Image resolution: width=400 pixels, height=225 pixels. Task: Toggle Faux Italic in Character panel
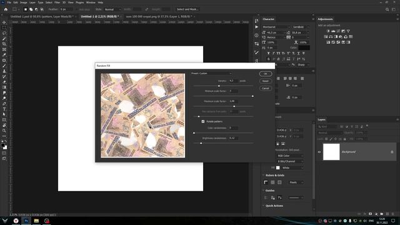pos(274,53)
